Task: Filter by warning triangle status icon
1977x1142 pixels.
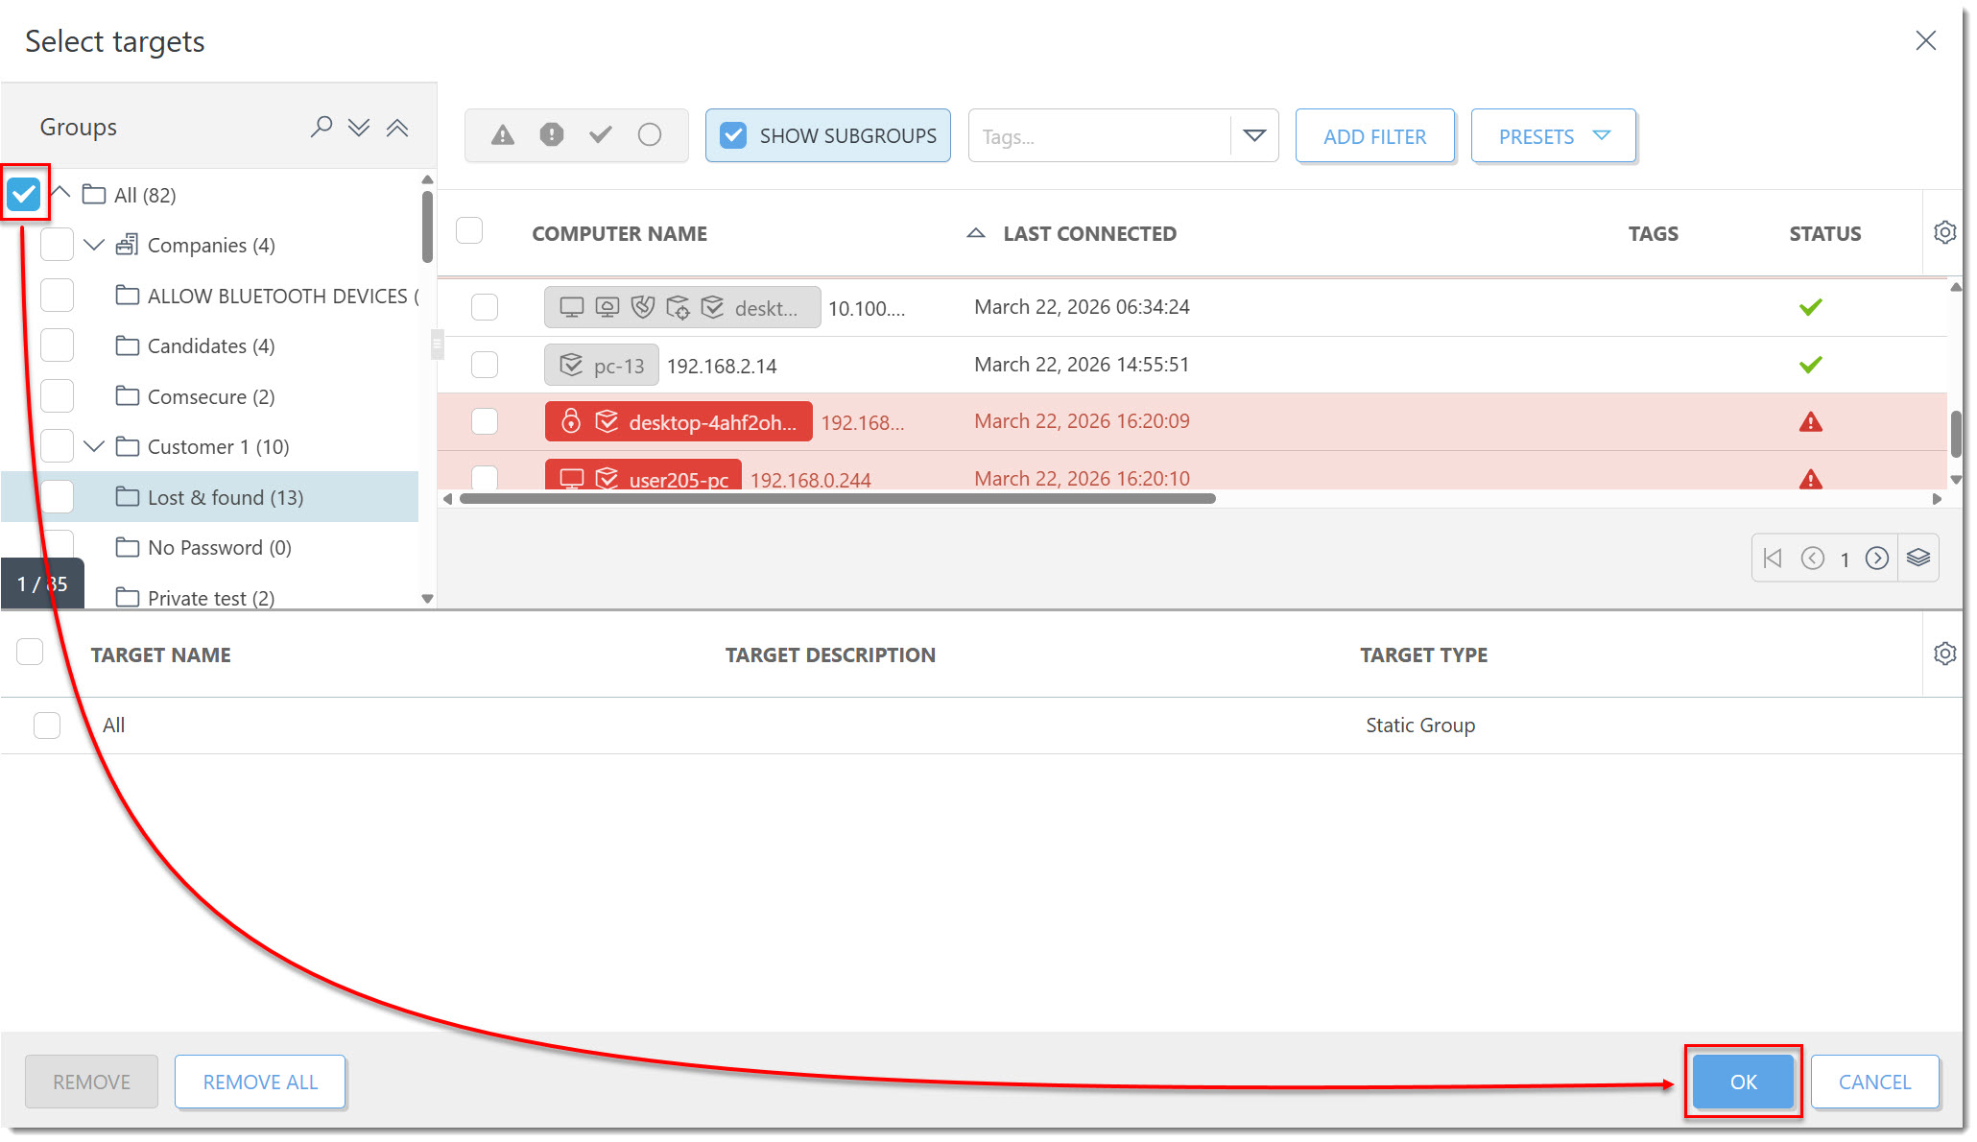Action: pyautogui.click(x=503, y=135)
